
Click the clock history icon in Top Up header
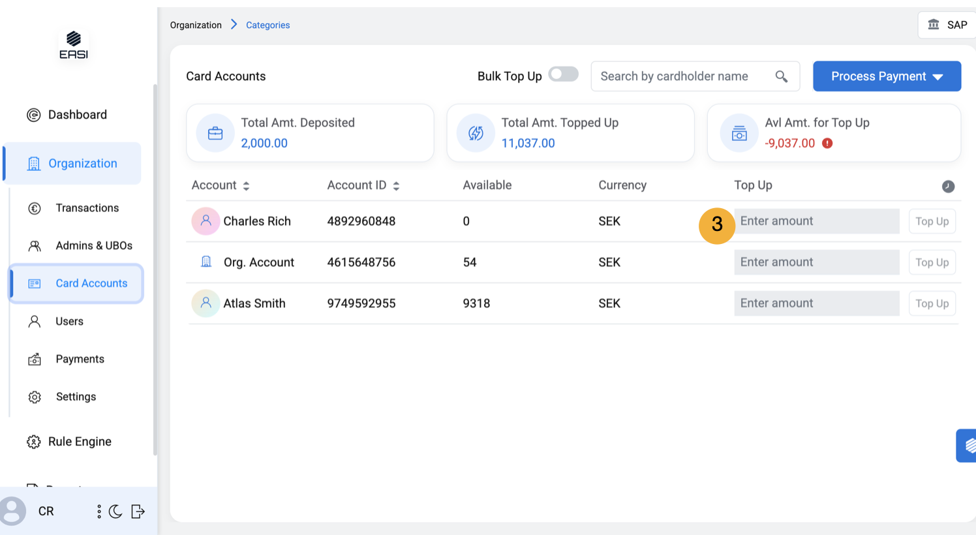coord(948,187)
